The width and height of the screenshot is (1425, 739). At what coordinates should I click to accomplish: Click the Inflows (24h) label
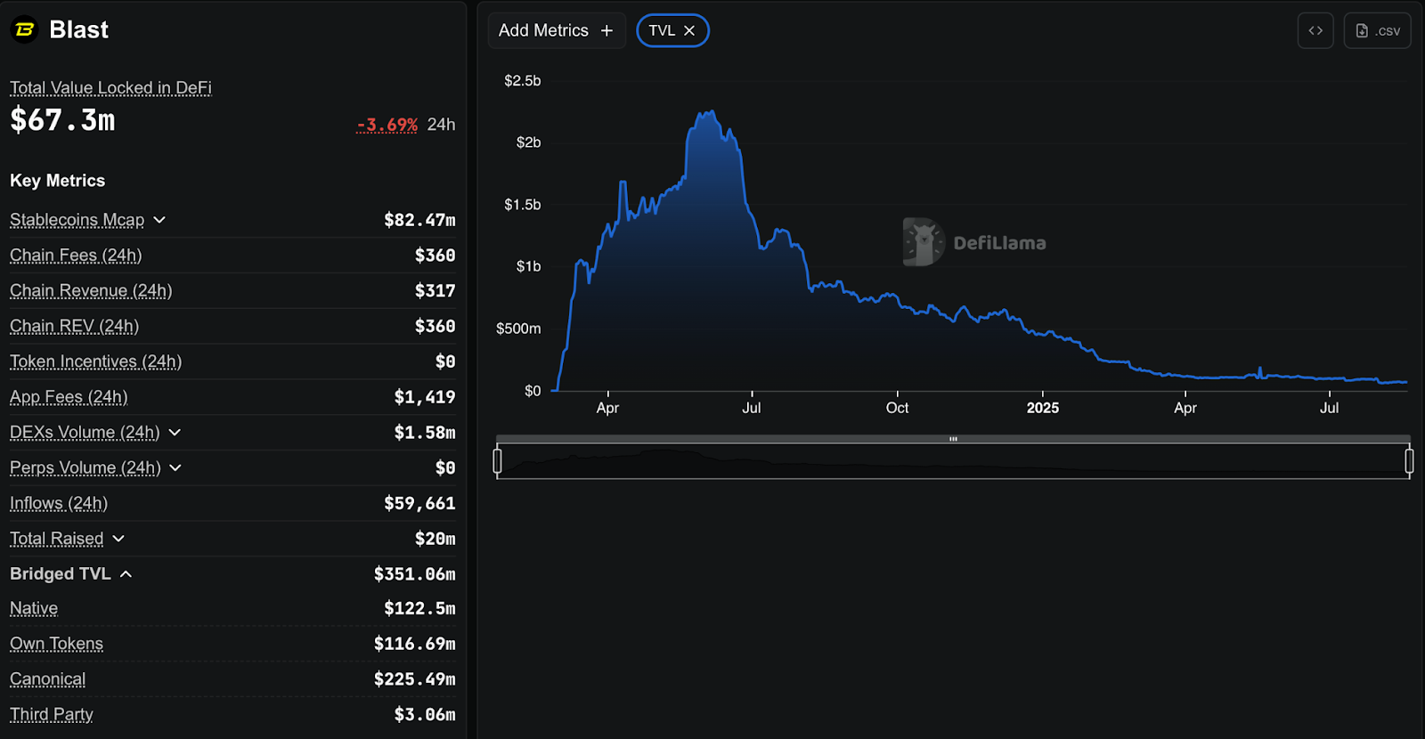coord(59,504)
